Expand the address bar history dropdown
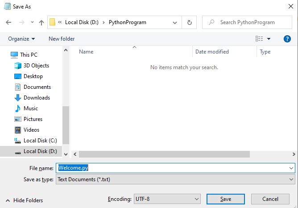Screen dimensions: 298x208 (x=175, y=23)
